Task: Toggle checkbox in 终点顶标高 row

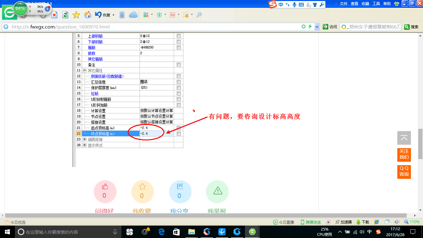Action: point(179,134)
